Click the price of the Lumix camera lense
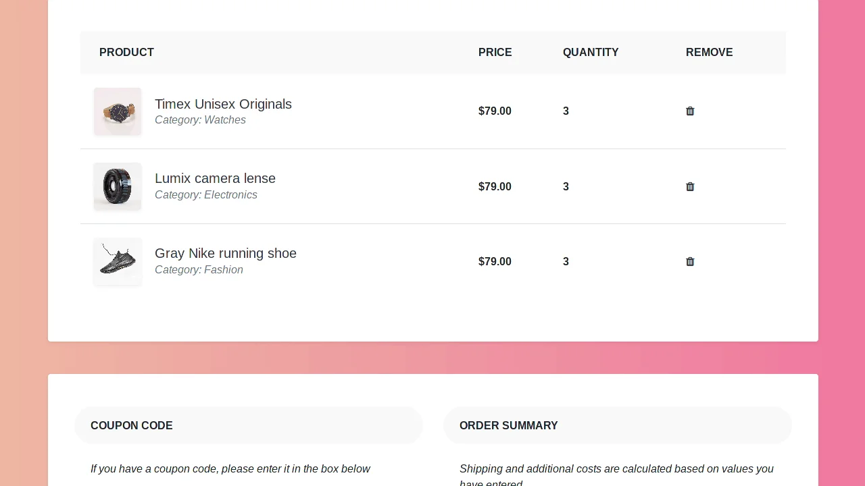The width and height of the screenshot is (865, 486). pyautogui.click(x=495, y=187)
